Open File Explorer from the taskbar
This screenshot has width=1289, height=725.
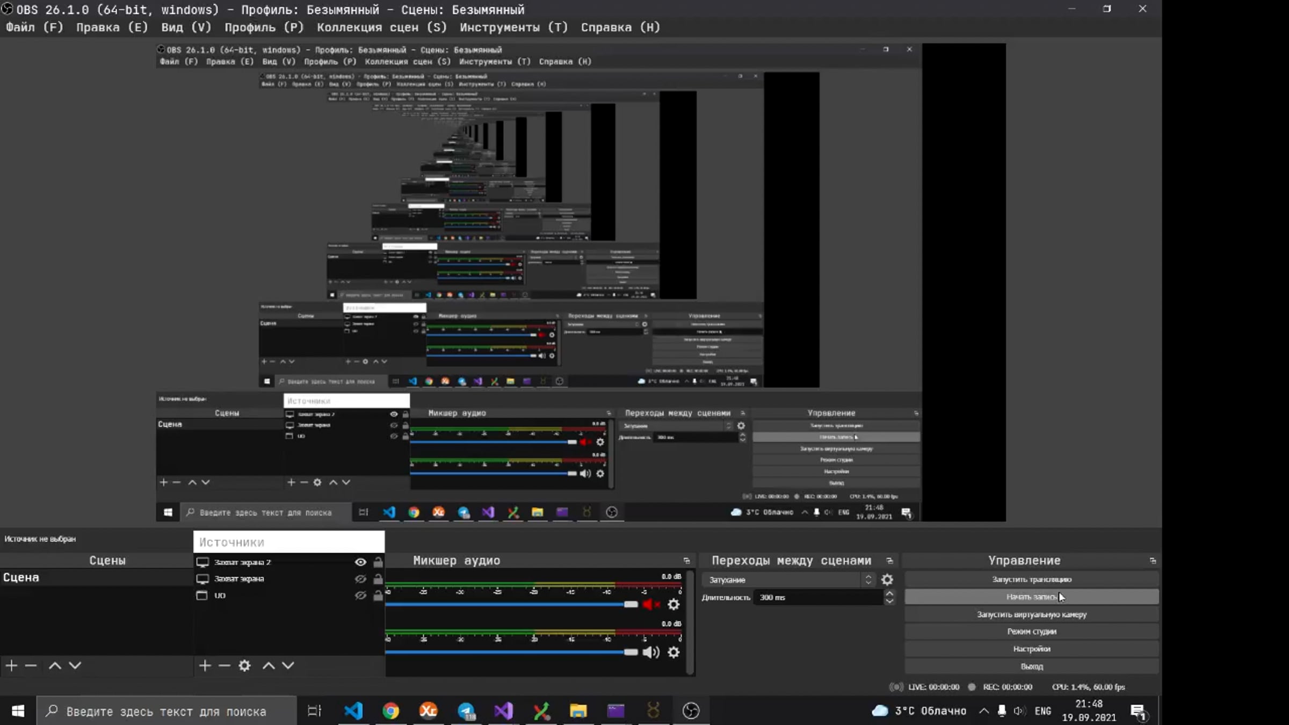point(578,711)
